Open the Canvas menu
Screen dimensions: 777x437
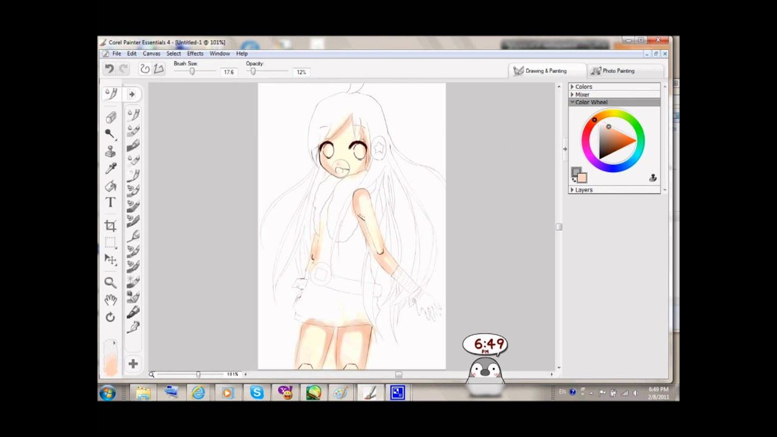(x=152, y=53)
